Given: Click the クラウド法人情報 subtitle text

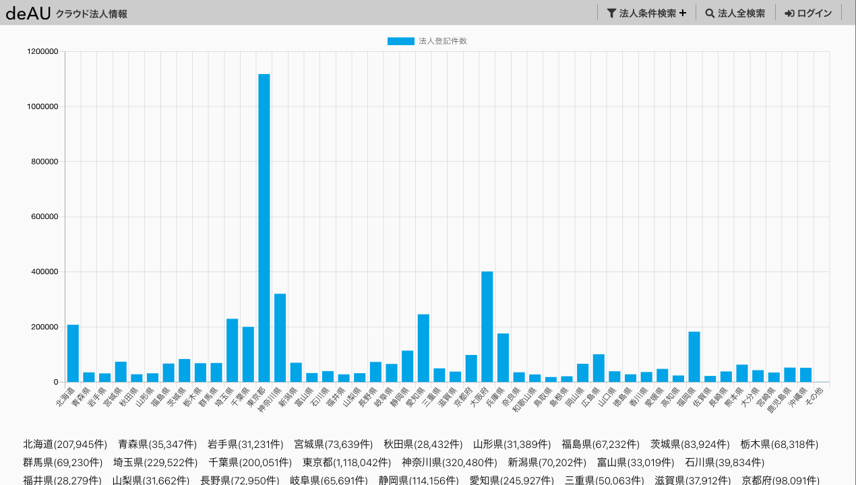Looking at the screenshot, I should tap(91, 13).
